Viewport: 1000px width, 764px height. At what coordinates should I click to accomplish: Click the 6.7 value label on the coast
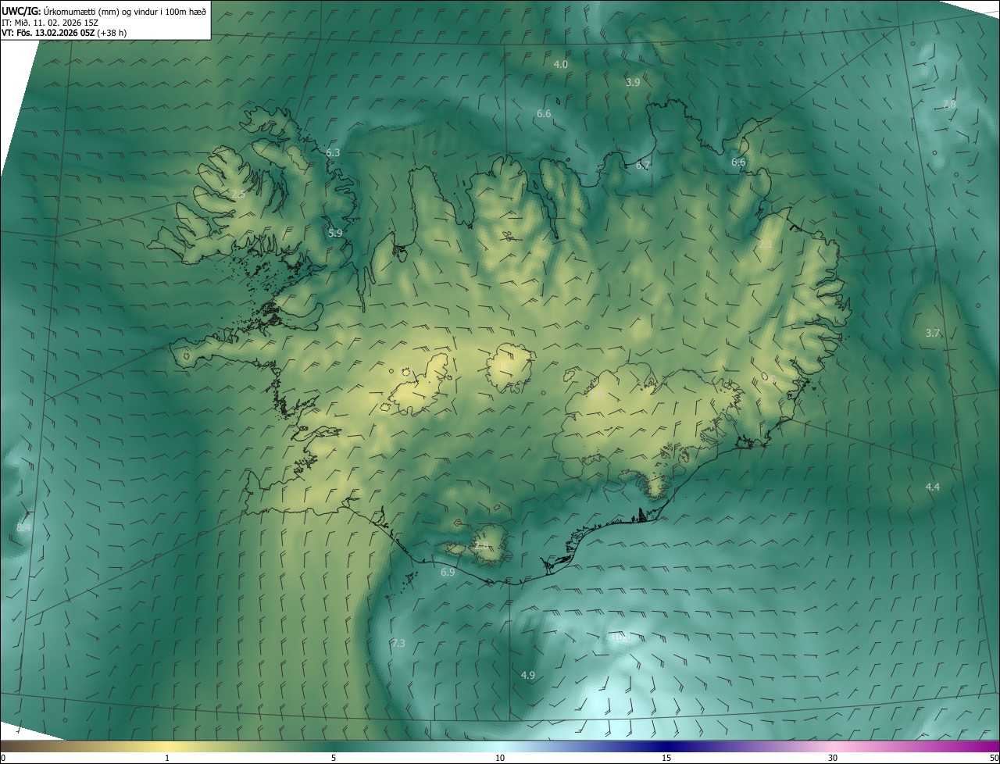tap(643, 165)
